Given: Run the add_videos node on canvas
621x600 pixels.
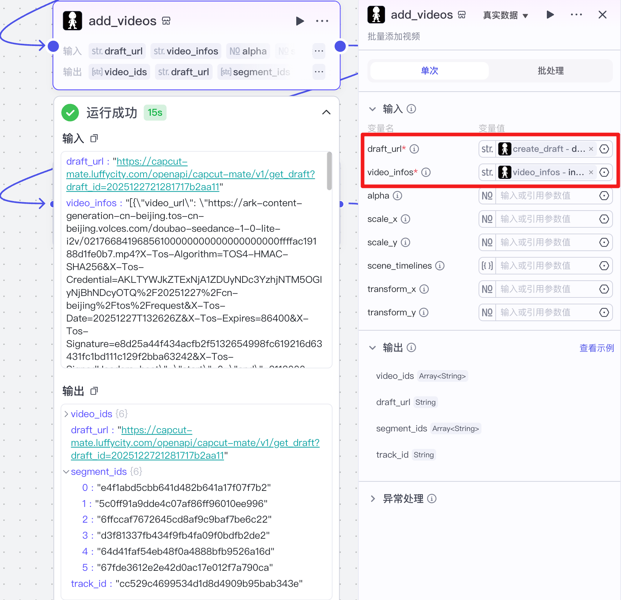Looking at the screenshot, I should click(x=300, y=21).
